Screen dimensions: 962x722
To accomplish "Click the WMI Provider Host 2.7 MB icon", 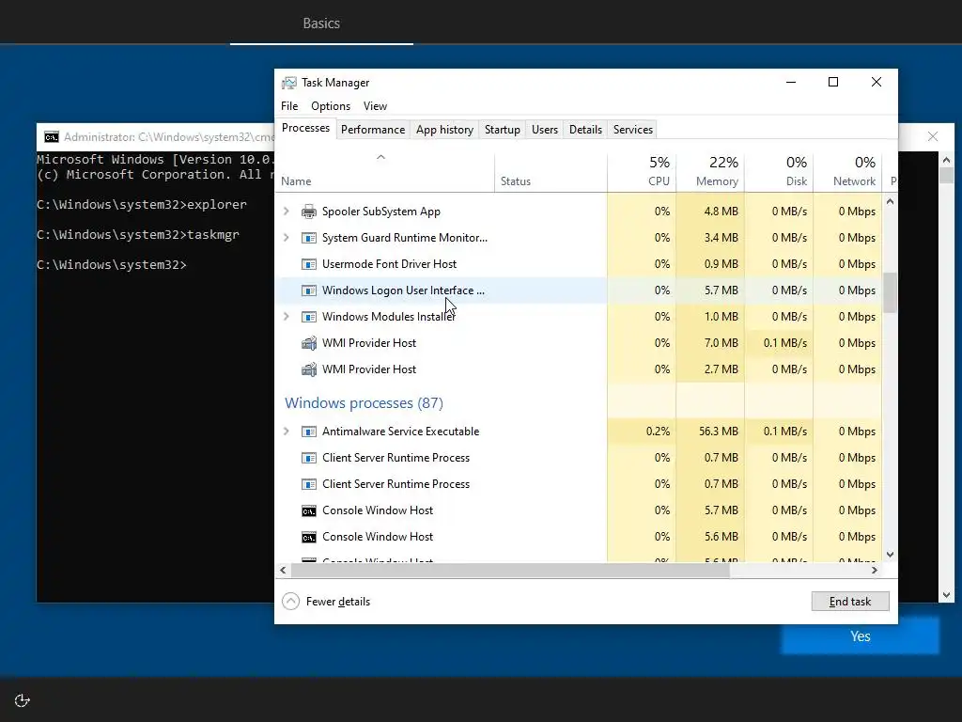I will click(x=308, y=369).
